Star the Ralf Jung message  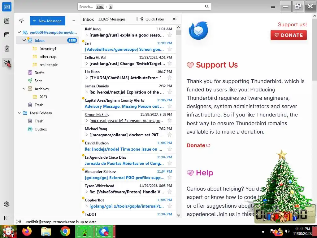tap(170, 35)
